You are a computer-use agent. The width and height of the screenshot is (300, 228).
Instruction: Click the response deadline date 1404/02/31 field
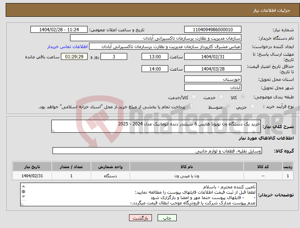point(213,57)
